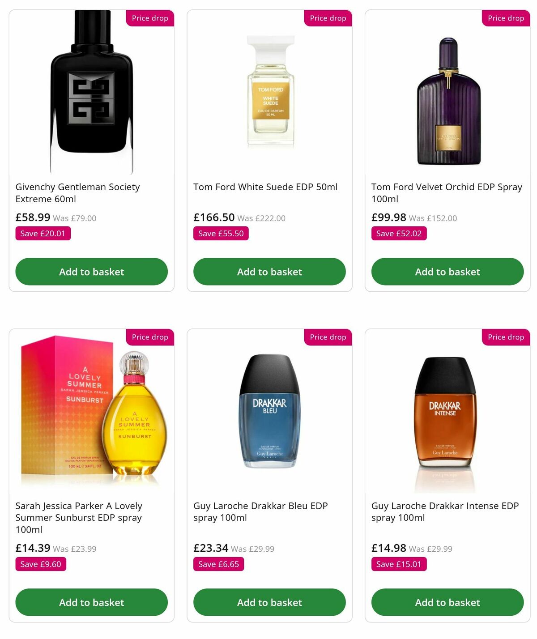Click the Save £15.01 badge on Drakkar Intense
This screenshot has height=639, width=537.
click(x=399, y=564)
